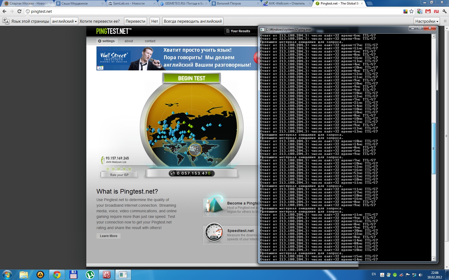
Task: Click the +1 button on the banner
Action: tap(100, 68)
